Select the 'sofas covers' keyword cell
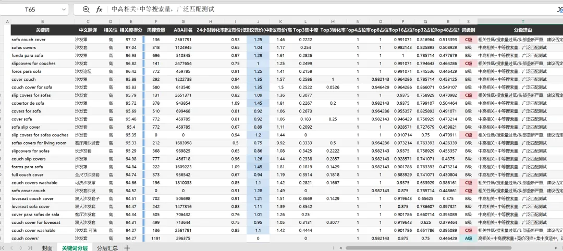Viewport: 563px width, 251px height. (42, 47)
